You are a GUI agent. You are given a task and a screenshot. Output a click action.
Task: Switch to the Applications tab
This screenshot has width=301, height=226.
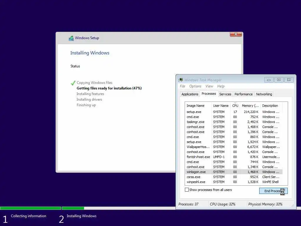[x=190, y=94]
